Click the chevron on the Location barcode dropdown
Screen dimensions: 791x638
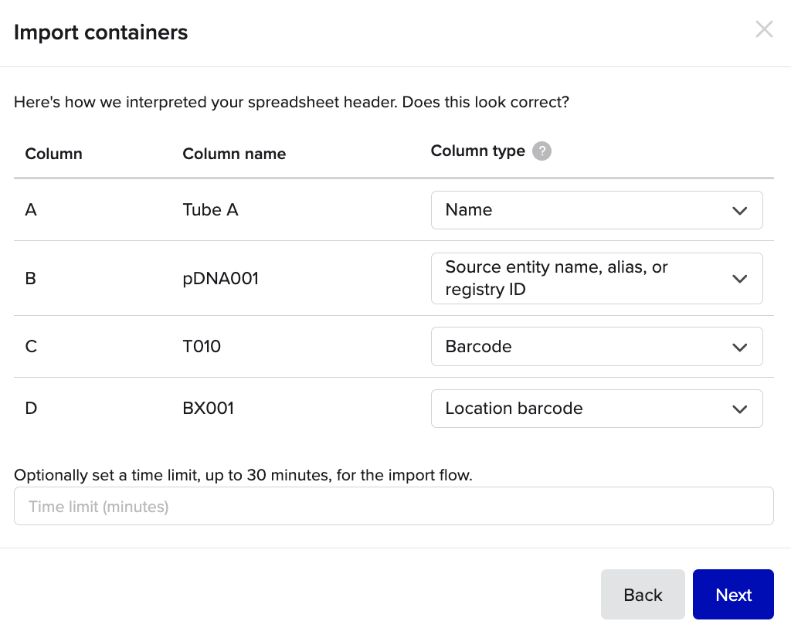point(739,408)
